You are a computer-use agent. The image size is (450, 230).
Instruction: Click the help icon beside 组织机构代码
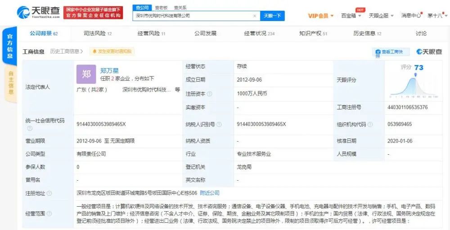coord(370,125)
